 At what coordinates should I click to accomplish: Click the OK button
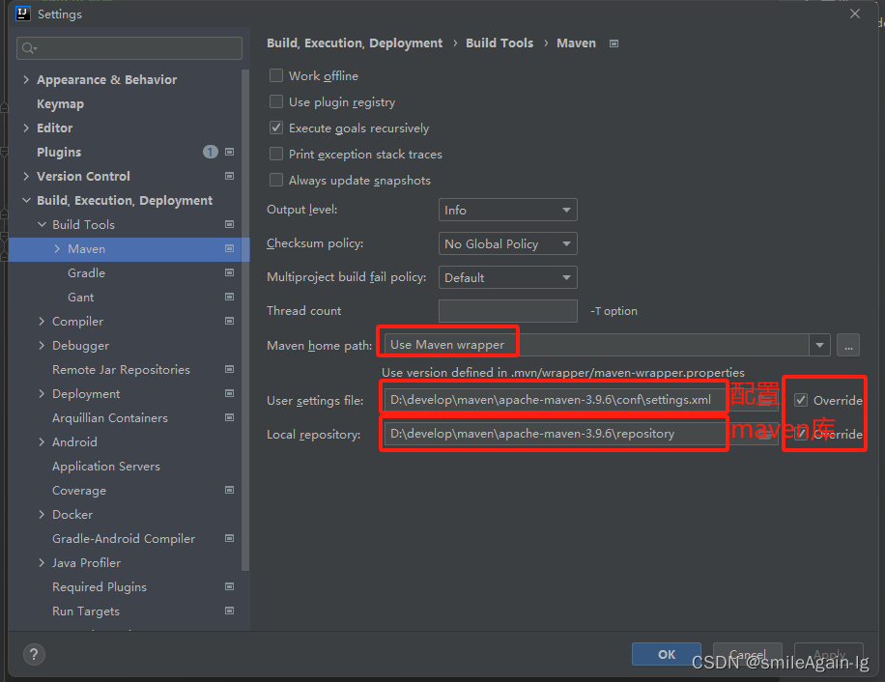666,654
